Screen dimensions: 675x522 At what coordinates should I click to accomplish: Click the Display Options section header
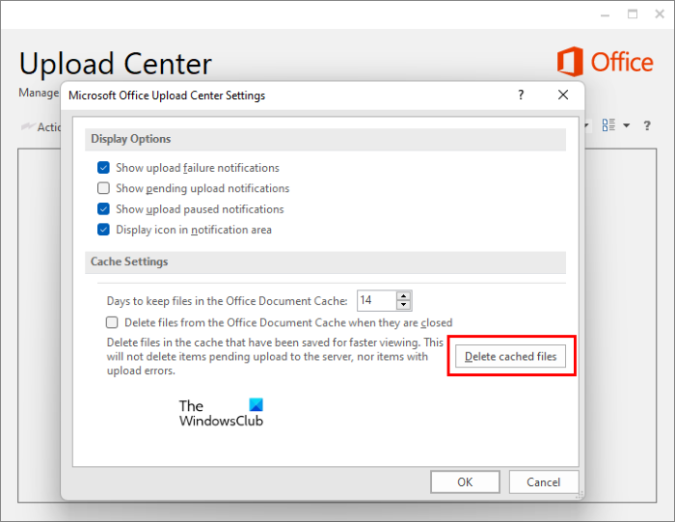pyautogui.click(x=325, y=139)
